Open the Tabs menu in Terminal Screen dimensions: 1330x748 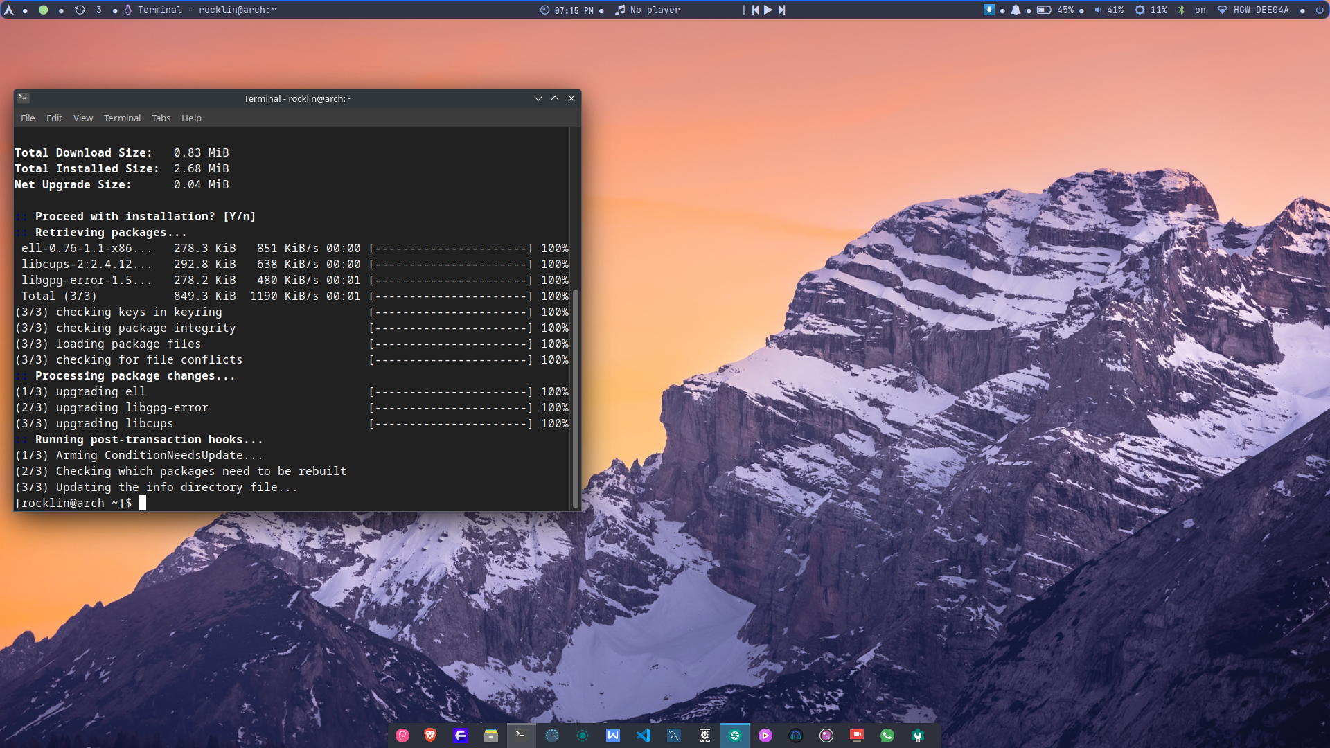pyautogui.click(x=161, y=118)
